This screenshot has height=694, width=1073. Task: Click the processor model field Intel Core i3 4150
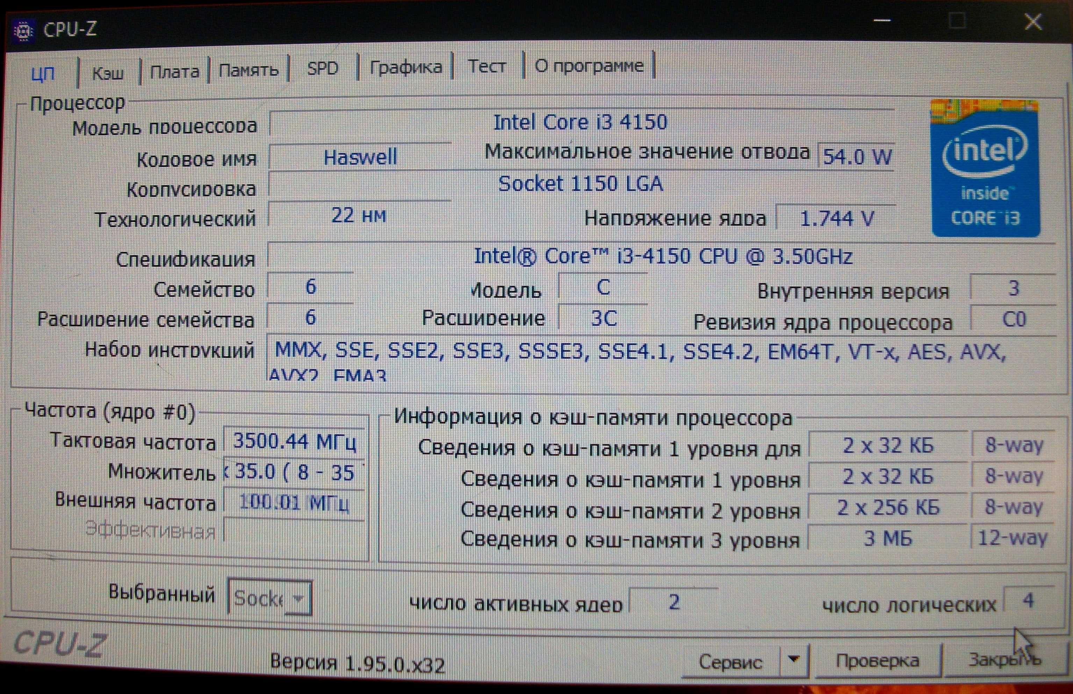[581, 122]
